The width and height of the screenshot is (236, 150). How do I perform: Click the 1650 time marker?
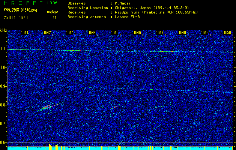[227, 32]
